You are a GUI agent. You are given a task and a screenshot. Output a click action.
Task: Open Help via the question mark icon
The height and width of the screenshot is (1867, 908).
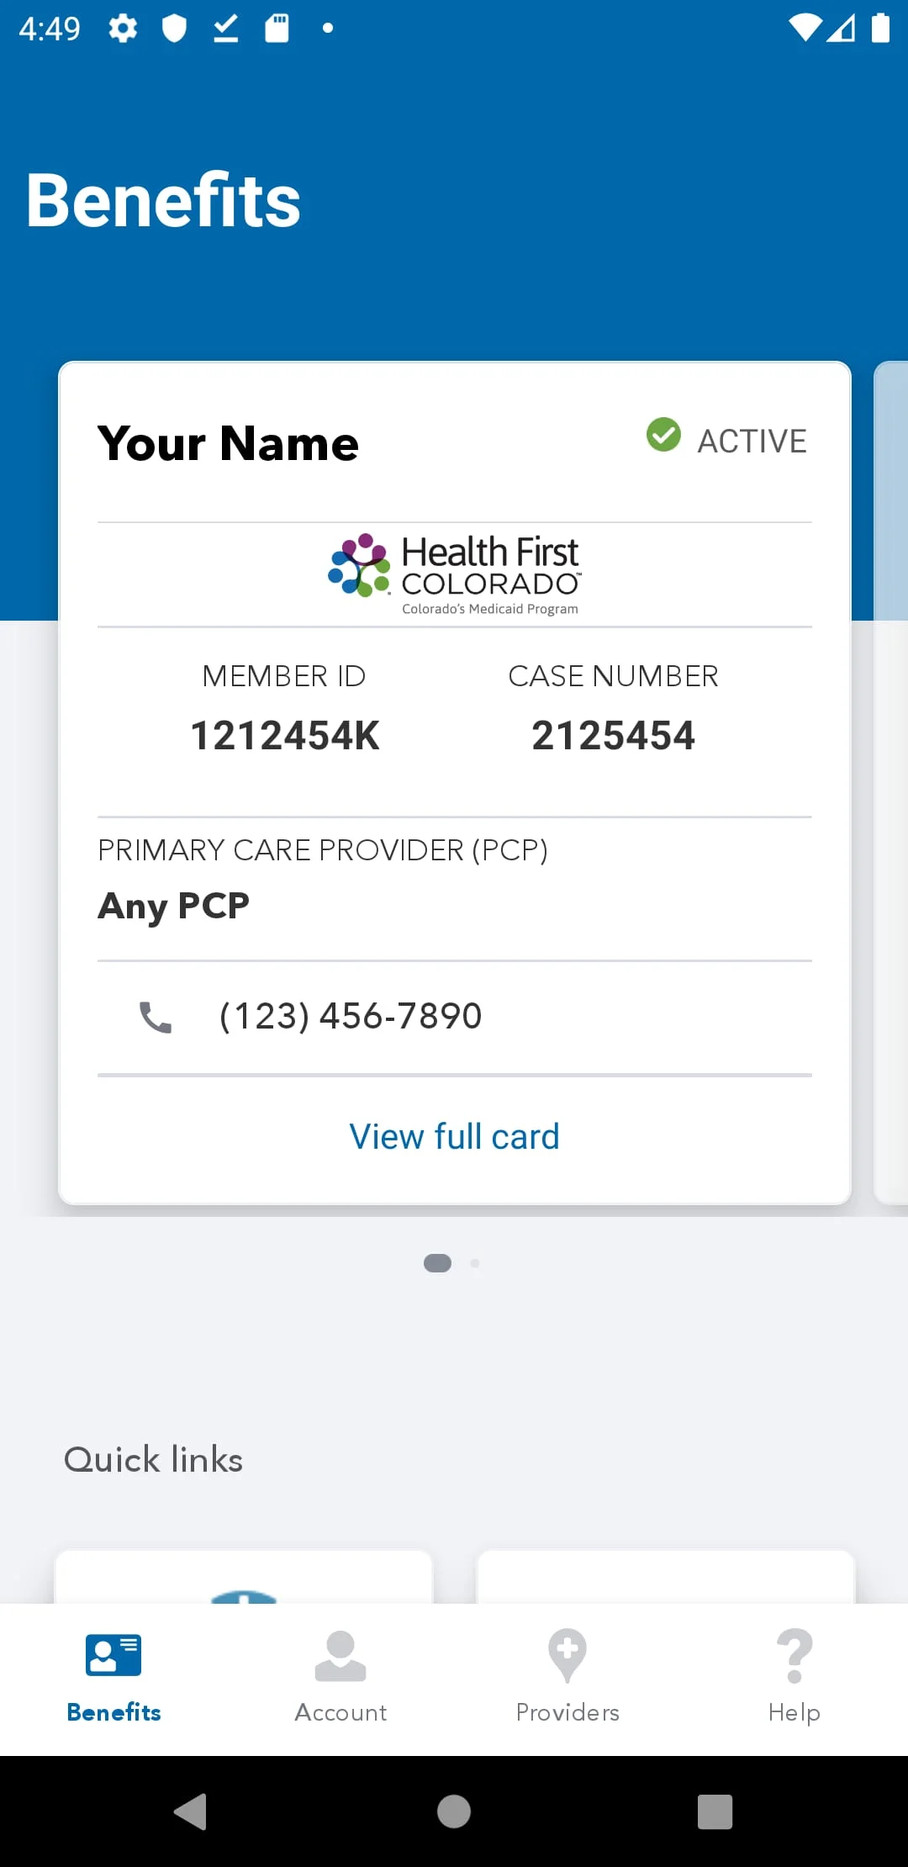click(793, 1653)
